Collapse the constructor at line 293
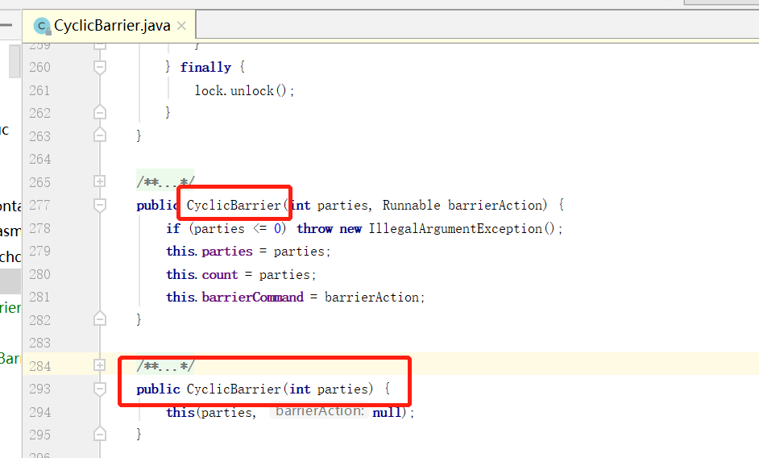 (x=100, y=389)
